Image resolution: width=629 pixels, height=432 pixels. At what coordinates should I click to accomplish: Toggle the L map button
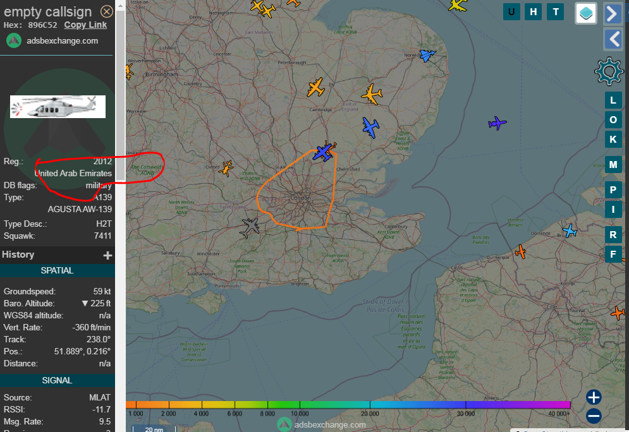[x=613, y=100]
